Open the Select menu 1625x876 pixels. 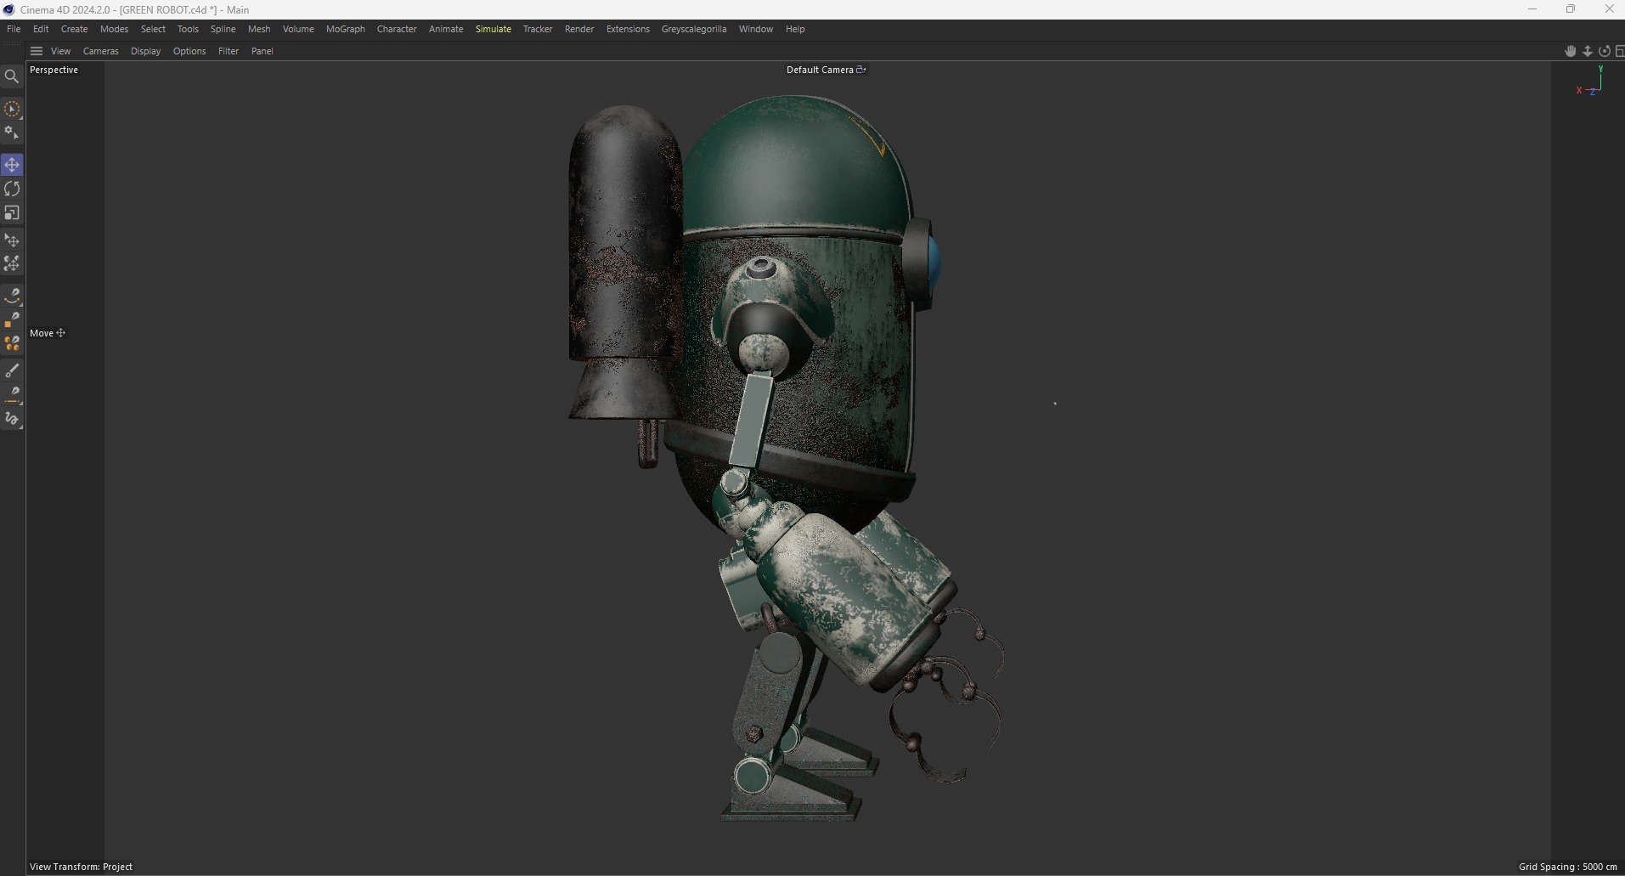pyautogui.click(x=153, y=29)
